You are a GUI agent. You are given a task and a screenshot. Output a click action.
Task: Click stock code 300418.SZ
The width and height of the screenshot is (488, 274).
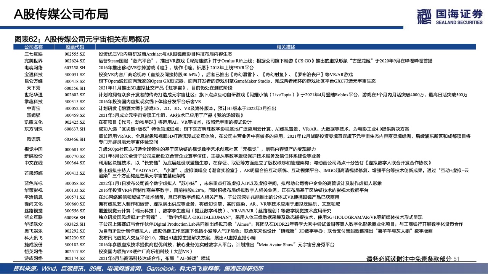point(75,81)
